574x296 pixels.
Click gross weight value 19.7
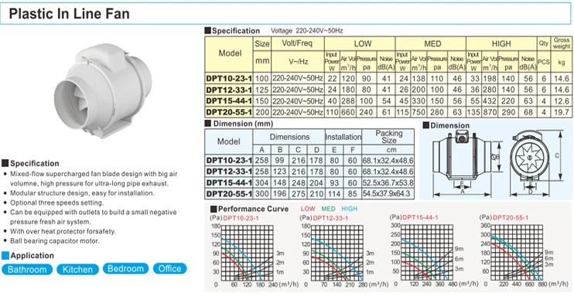561,112
